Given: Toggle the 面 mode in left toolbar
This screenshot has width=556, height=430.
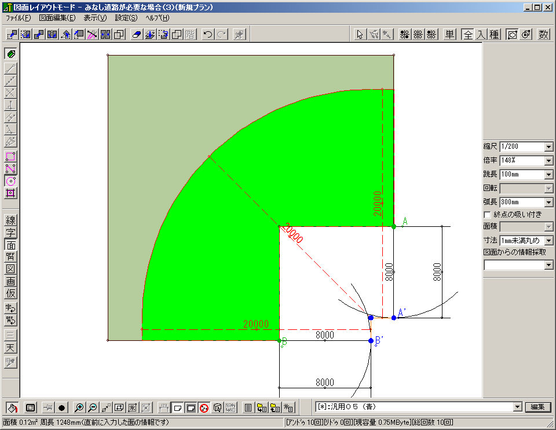Looking at the screenshot, I should click(x=10, y=245).
